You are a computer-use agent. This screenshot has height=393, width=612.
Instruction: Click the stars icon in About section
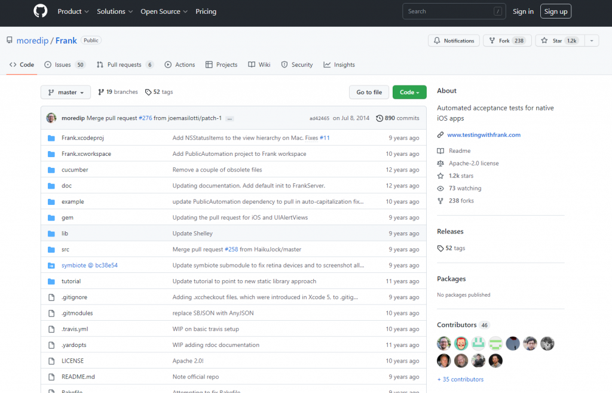[440, 176]
